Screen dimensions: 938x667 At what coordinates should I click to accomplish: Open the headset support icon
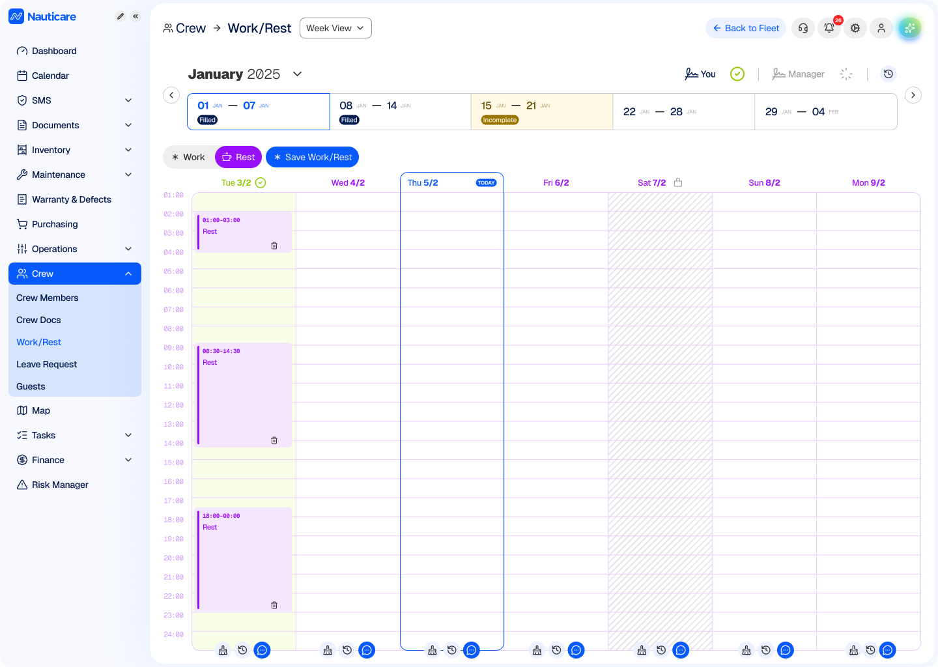tap(803, 28)
